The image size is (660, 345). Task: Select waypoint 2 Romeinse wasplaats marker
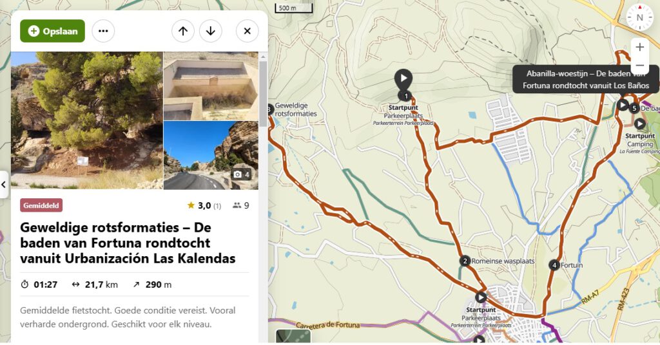pyautogui.click(x=465, y=261)
